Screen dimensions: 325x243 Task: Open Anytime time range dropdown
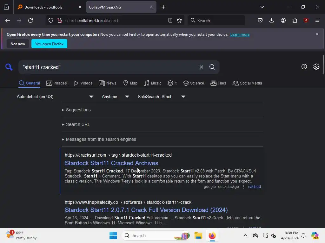[x=115, y=97]
